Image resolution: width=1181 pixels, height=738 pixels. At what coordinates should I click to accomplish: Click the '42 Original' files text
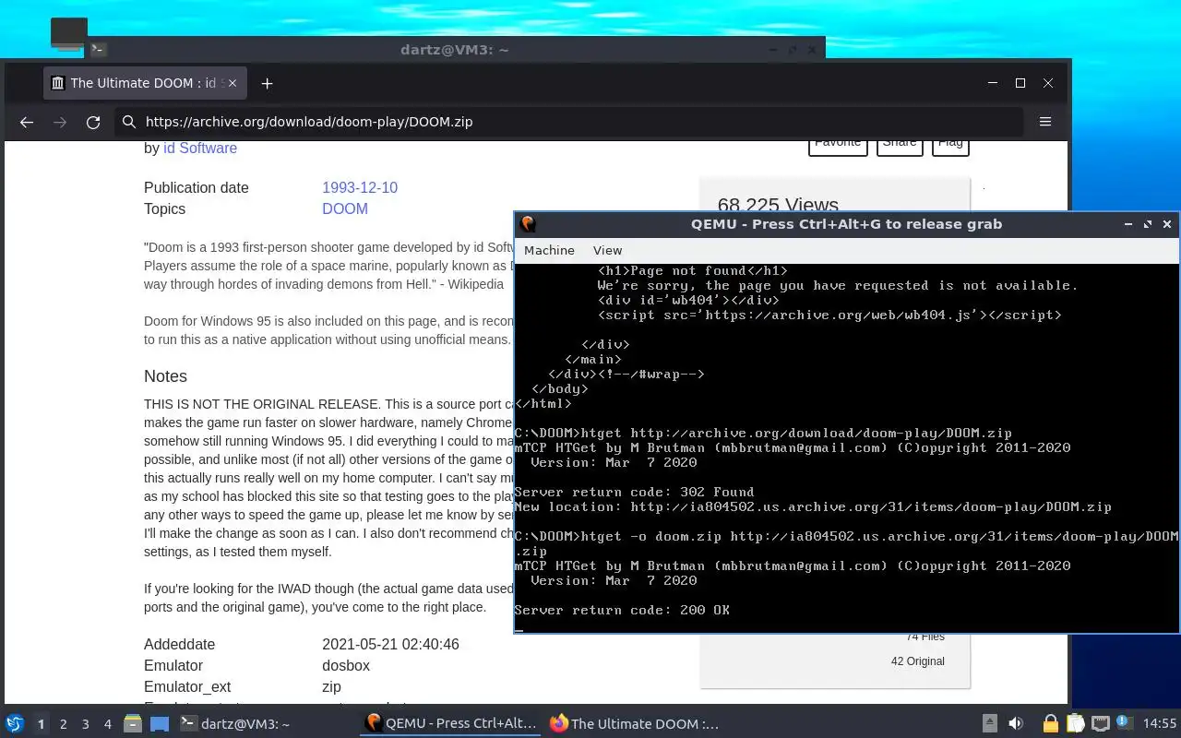[918, 661]
